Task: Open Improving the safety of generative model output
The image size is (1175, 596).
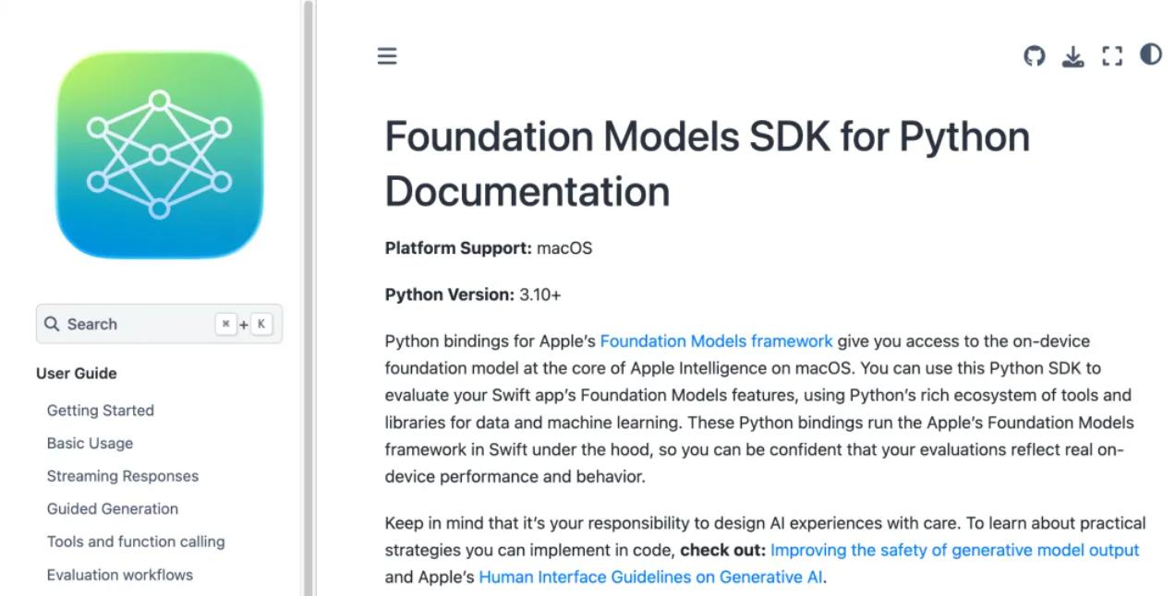Action: click(955, 550)
